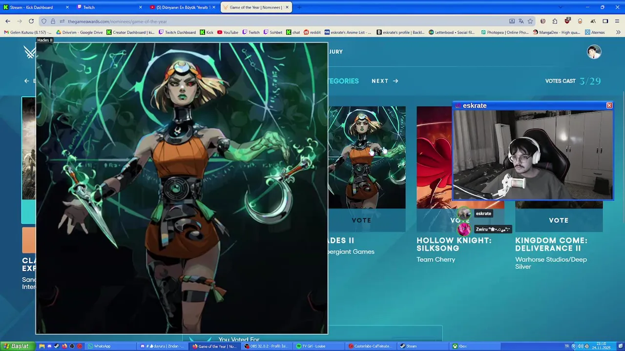Open Casterlabs-Caffeinated taskbar button
Screen dimensions: 625x351
[x=371, y=346]
